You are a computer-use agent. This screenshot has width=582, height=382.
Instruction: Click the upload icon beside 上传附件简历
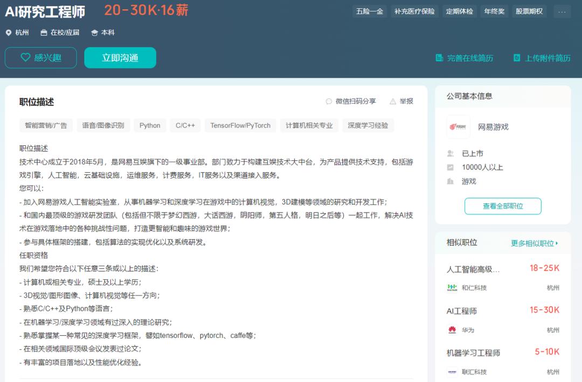[x=517, y=58]
